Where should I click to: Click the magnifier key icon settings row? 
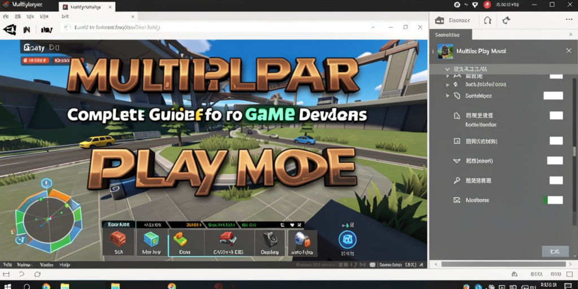click(457, 180)
